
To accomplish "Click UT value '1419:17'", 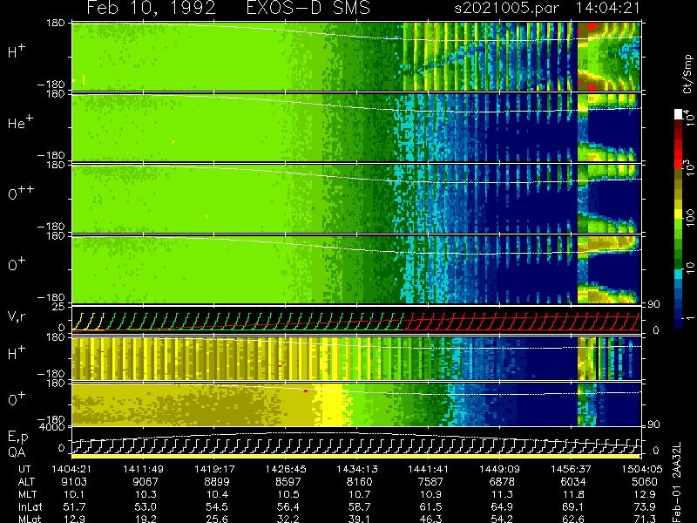I will tap(214, 469).
